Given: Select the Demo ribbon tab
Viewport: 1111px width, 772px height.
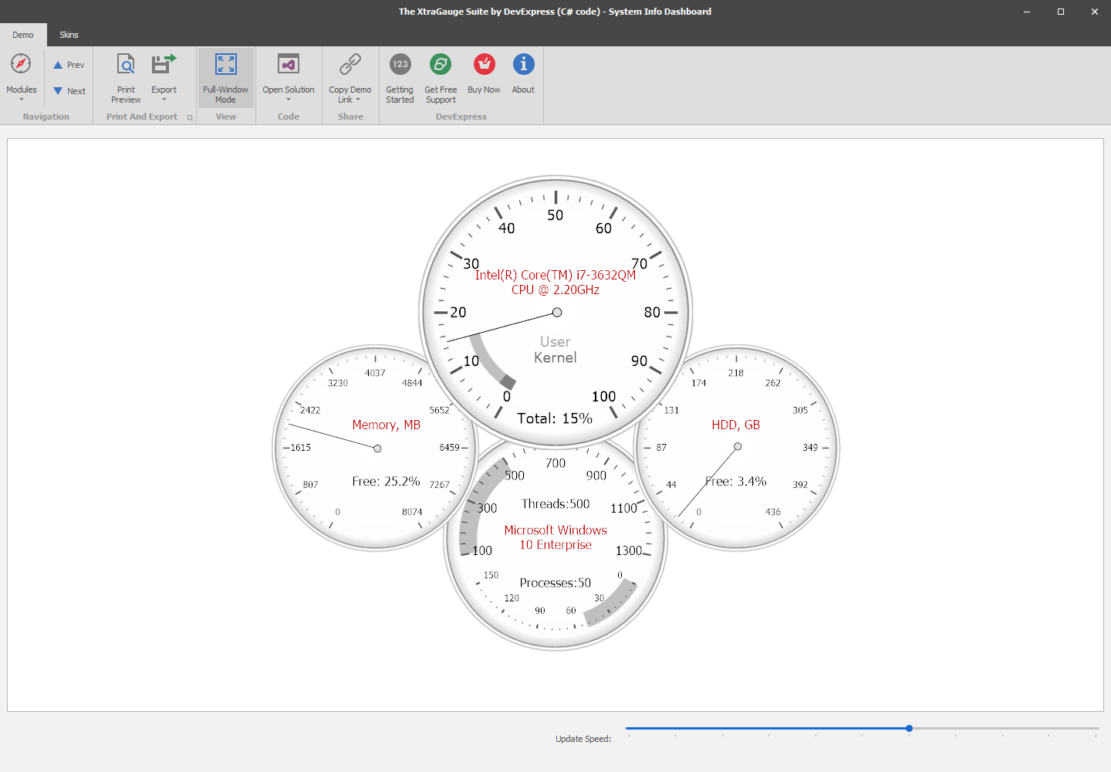Looking at the screenshot, I should pos(23,35).
